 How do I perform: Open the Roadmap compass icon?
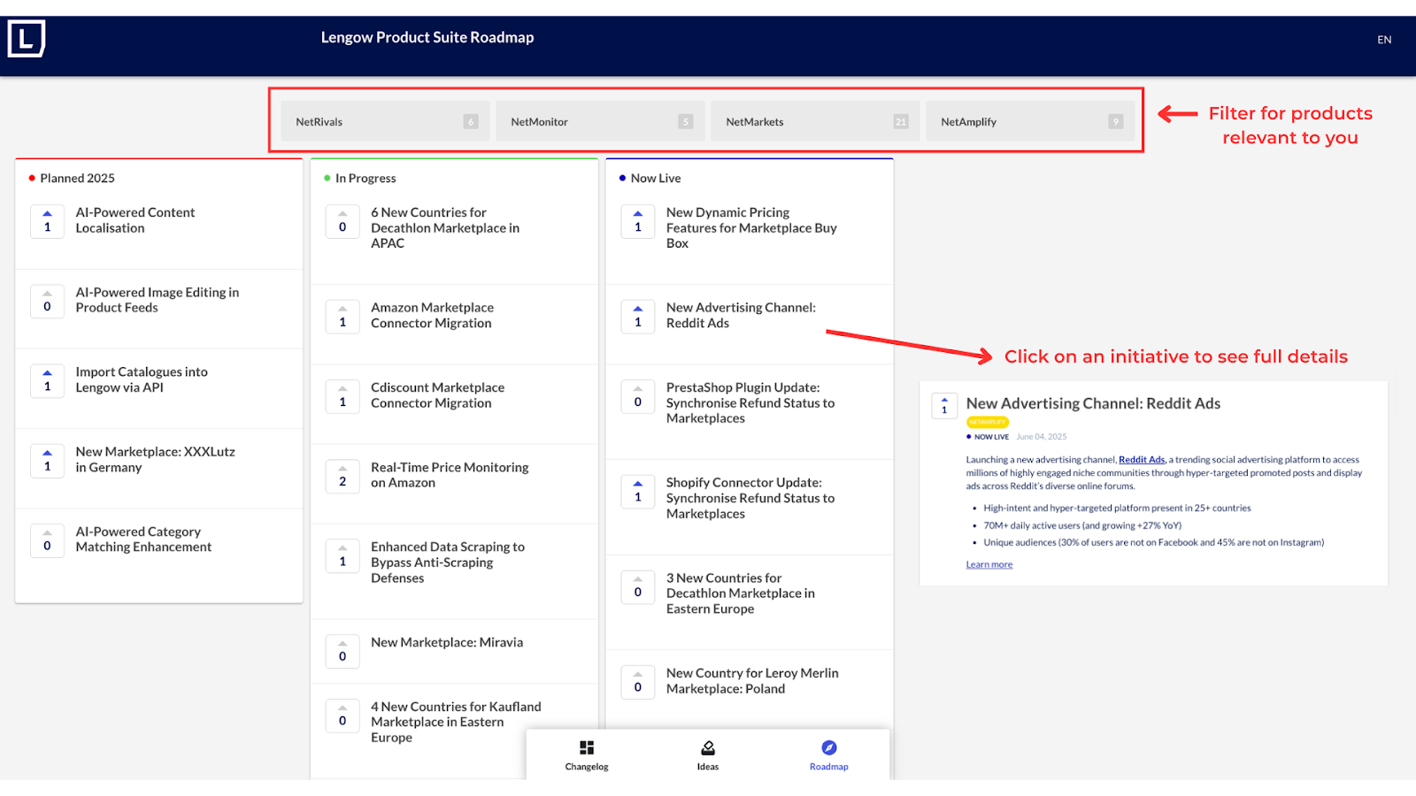click(828, 748)
